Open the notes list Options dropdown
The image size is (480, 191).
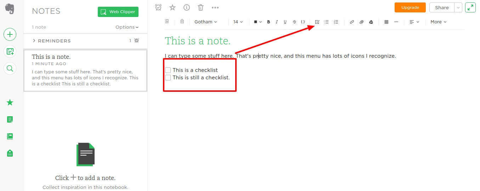click(x=127, y=27)
